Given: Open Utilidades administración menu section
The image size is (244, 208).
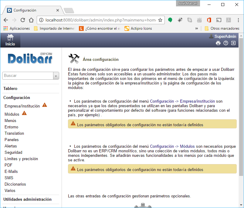Looking at the screenshot, I should point(27,199).
